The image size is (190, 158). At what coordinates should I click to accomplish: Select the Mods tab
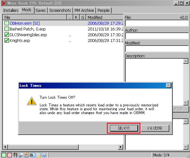click(x=27, y=10)
